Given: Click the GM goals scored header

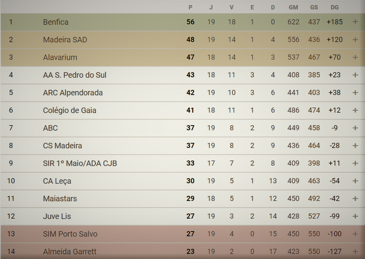Looking at the screenshot, I should pyautogui.click(x=293, y=7).
